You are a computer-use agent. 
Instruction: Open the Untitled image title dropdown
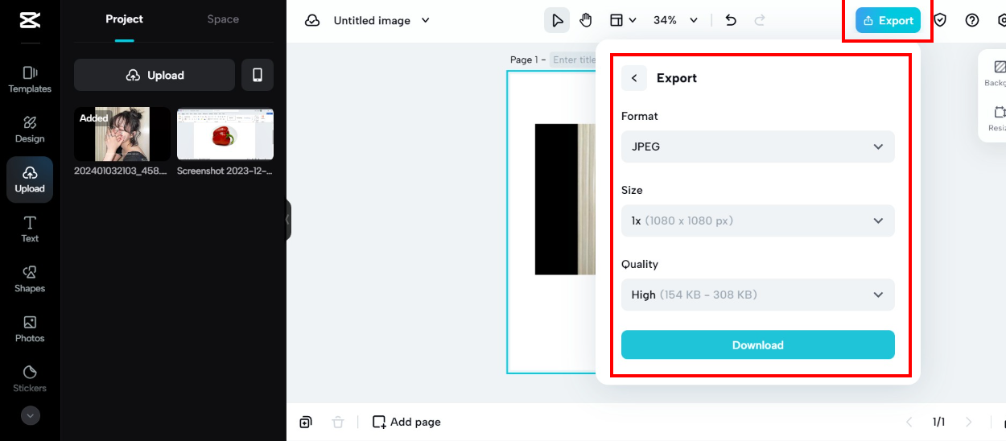pyautogui.click(x=381, y=20)
